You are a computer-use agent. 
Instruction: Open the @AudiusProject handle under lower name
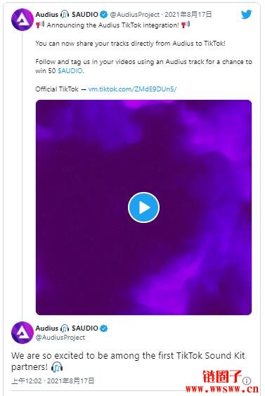click(60, 338)
